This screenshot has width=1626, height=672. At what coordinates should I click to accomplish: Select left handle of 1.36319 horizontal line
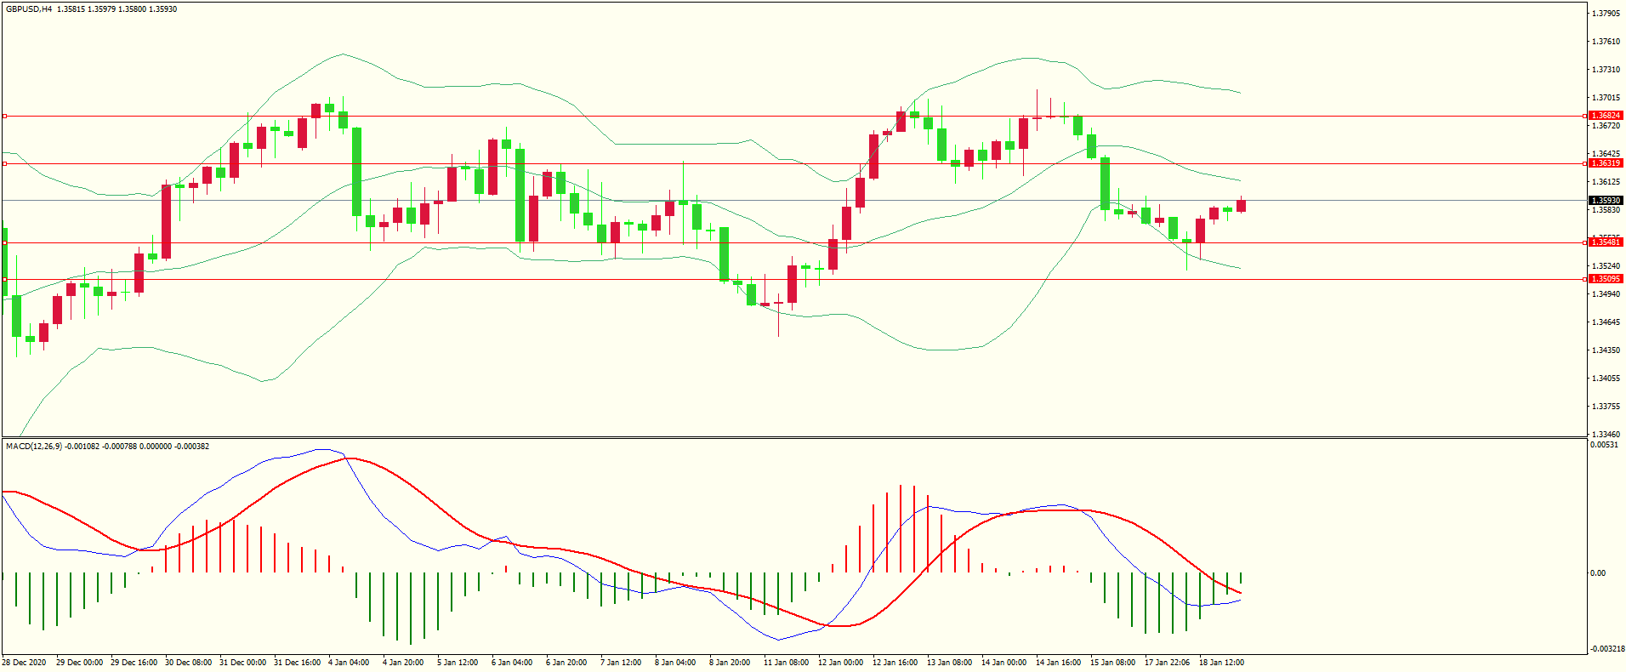(x=4, y=163)
